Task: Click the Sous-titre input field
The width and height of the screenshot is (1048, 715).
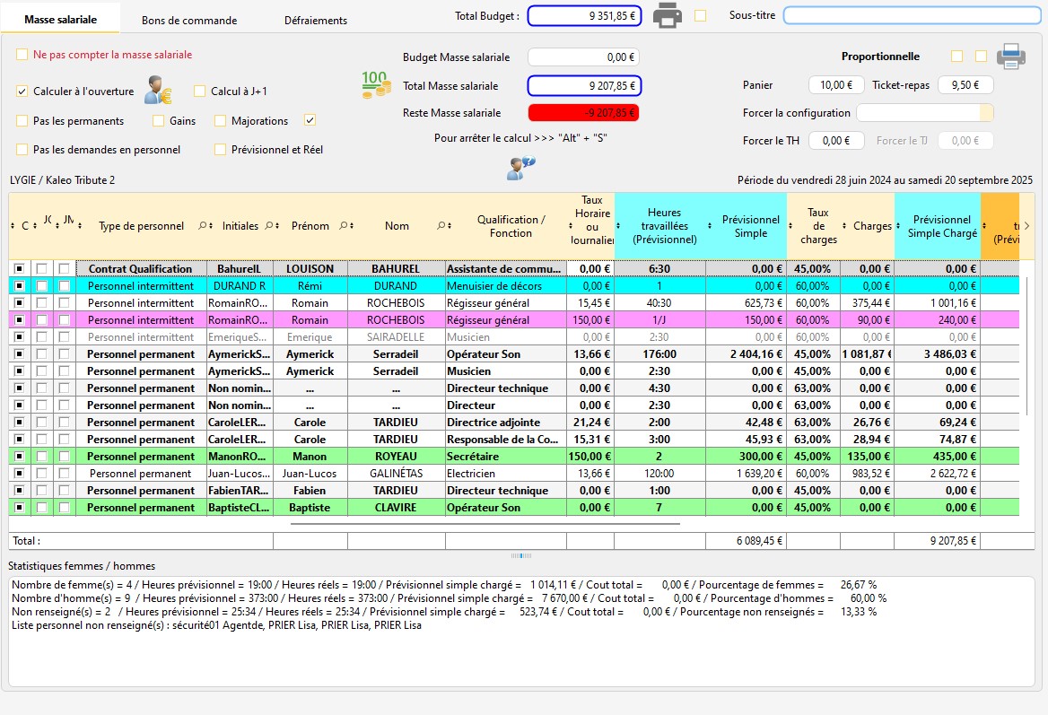Action: [911, 15]
